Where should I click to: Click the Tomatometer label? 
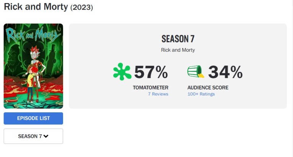(x=151, y=88)
